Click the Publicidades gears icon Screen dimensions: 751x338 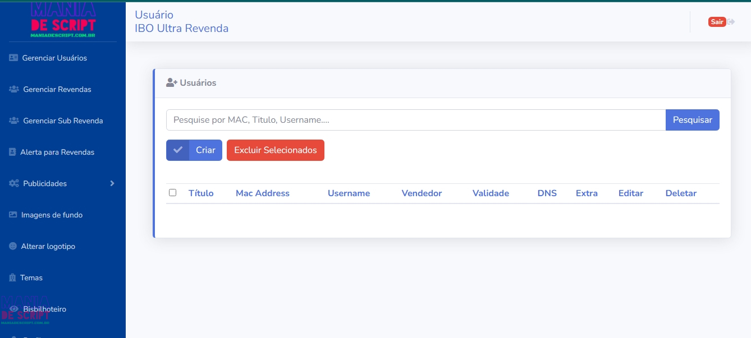click(14, 183)
